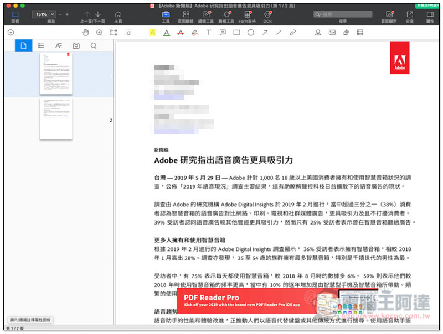Select the yellow highlight text tool

tap(152, 33)
